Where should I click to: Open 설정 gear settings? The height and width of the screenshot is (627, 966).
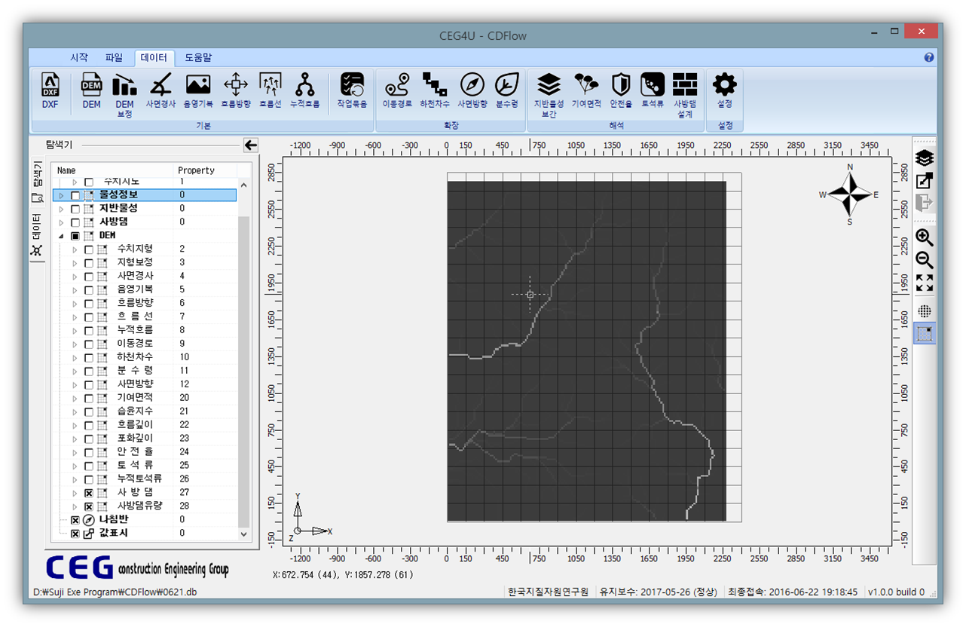pos(725,90)
